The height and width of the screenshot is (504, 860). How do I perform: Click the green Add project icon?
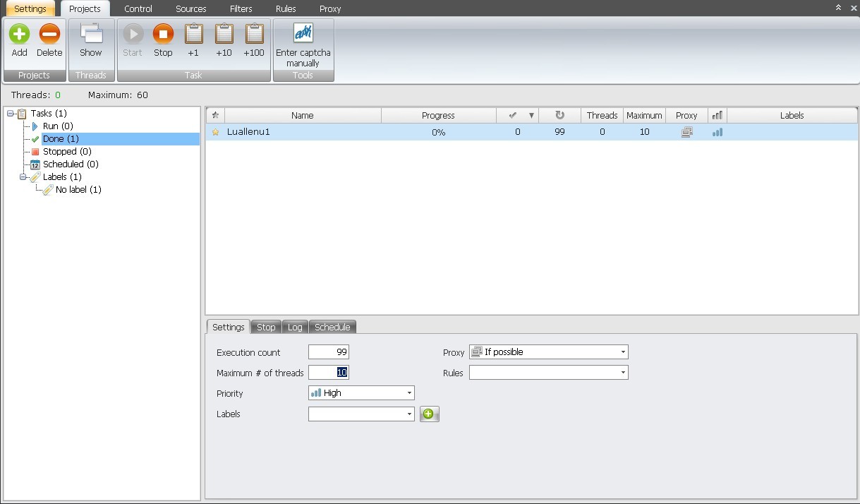[19, 34]
